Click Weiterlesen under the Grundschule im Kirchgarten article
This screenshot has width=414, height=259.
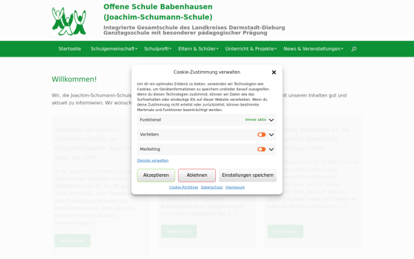point(179,231)
